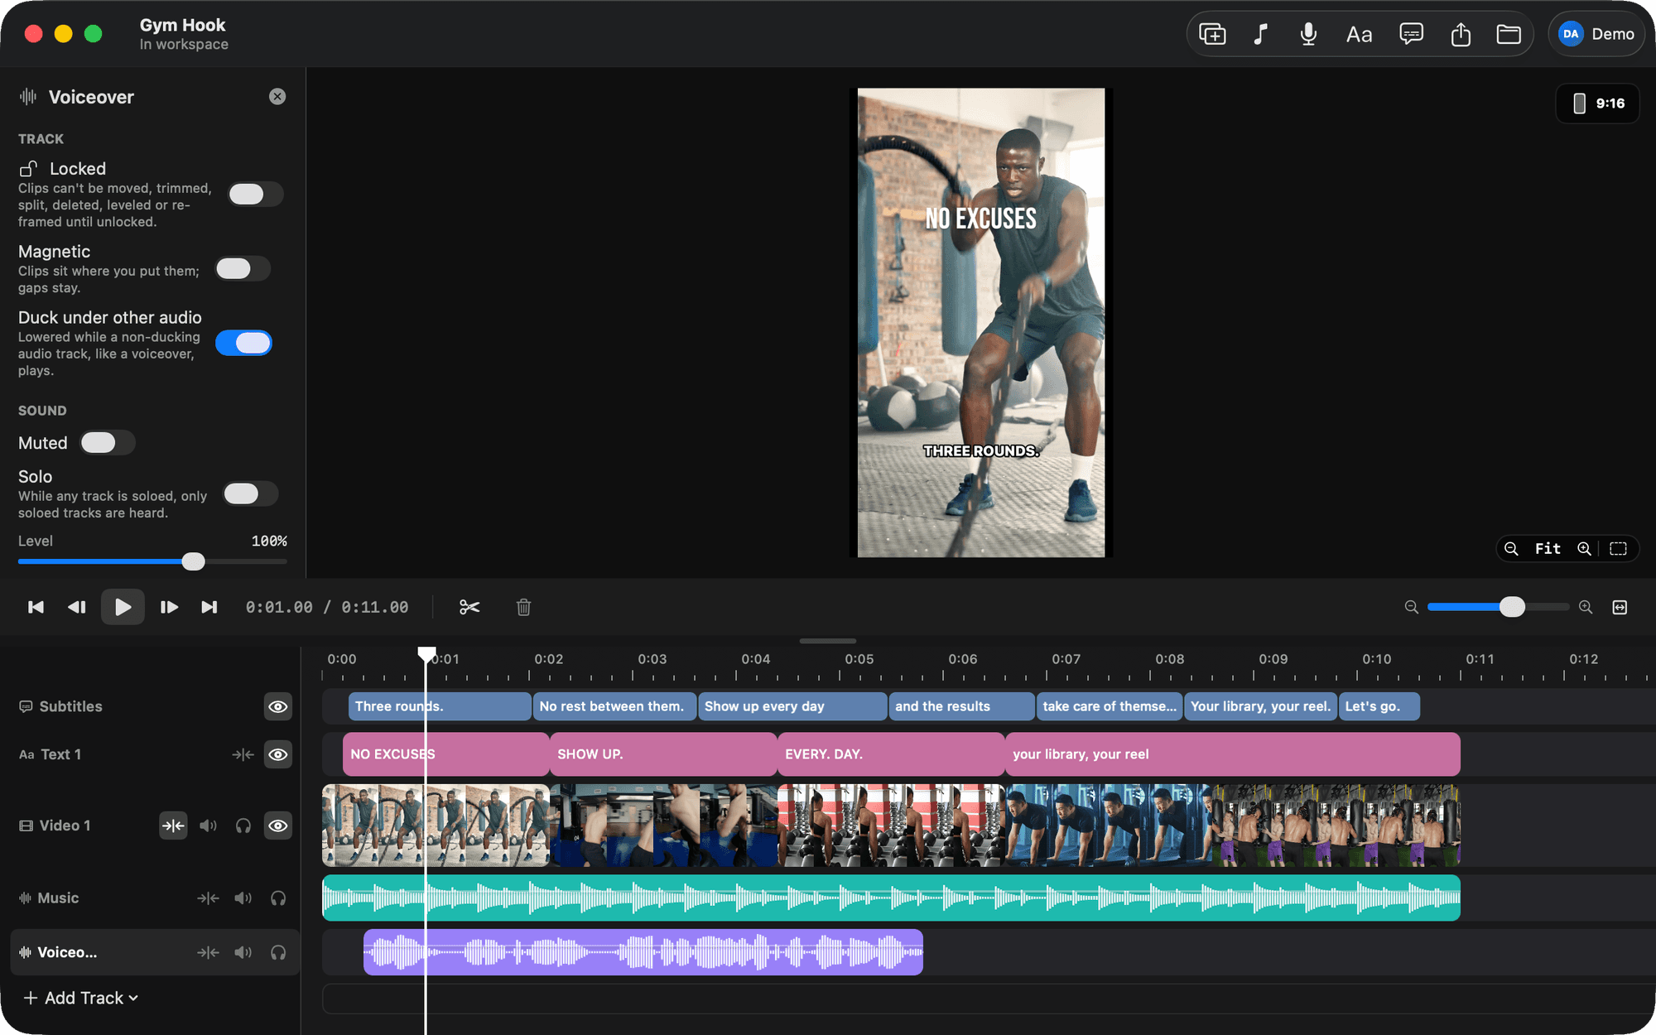Open the Demo account menu
Screen dimensions: 1656x1035
(1596, 34)
